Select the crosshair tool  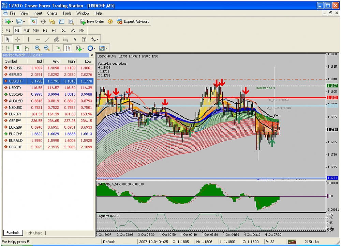pyautogui.click(x=17, y=39)
